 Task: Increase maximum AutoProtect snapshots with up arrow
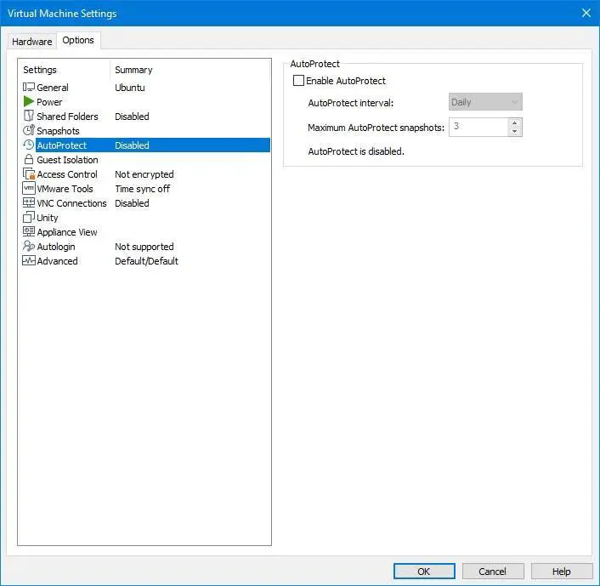tap(515, 123)
